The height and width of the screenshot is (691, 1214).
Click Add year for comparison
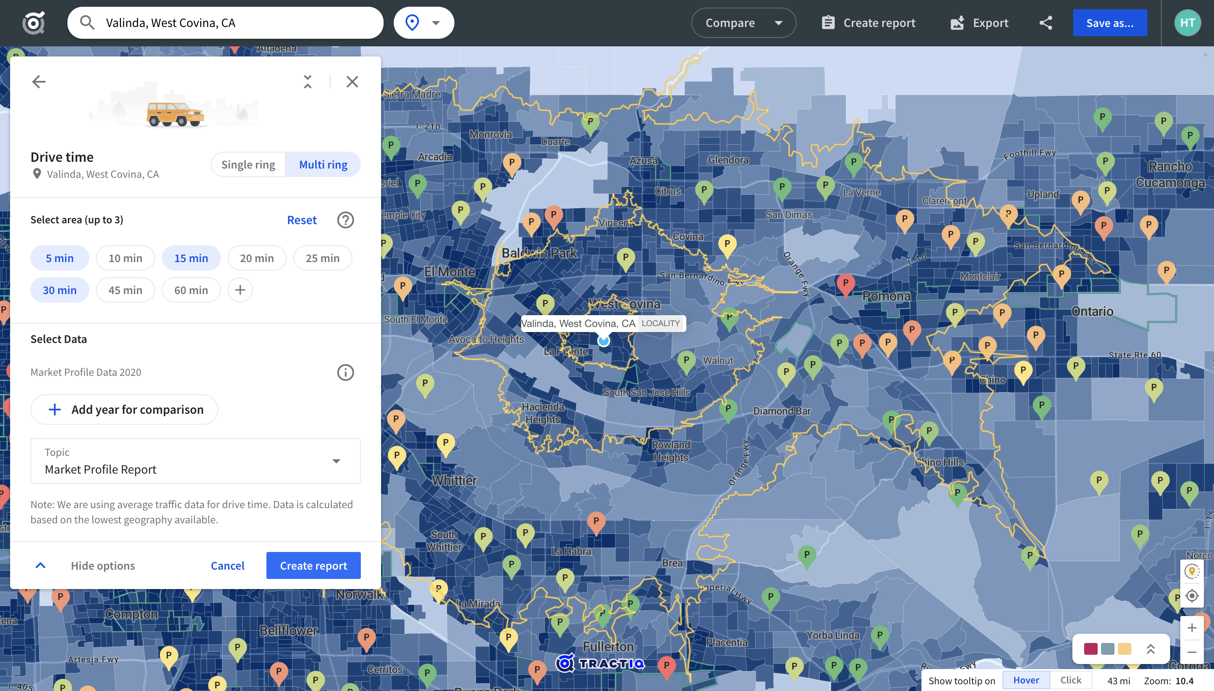[124, 410]
